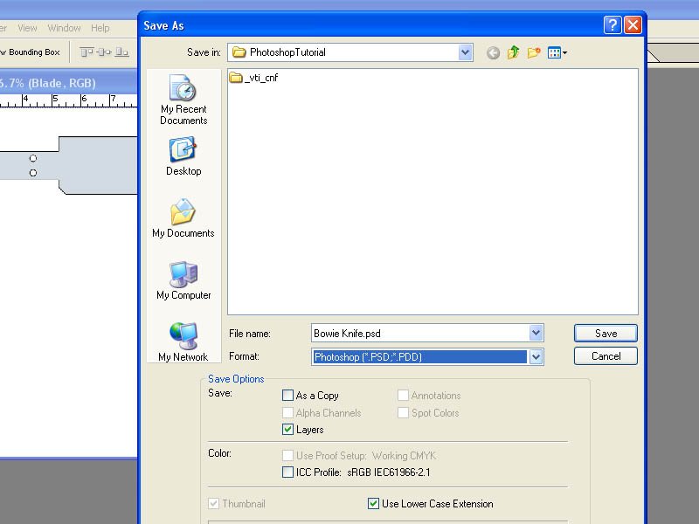Click the dialog help question-mark button
The image size is (699, 524).
[612, 25]
